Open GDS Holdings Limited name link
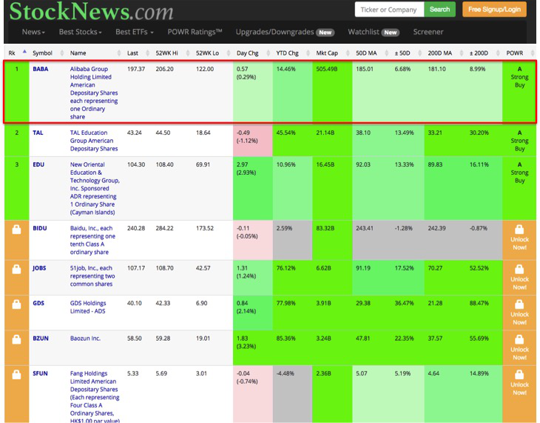 88,307
